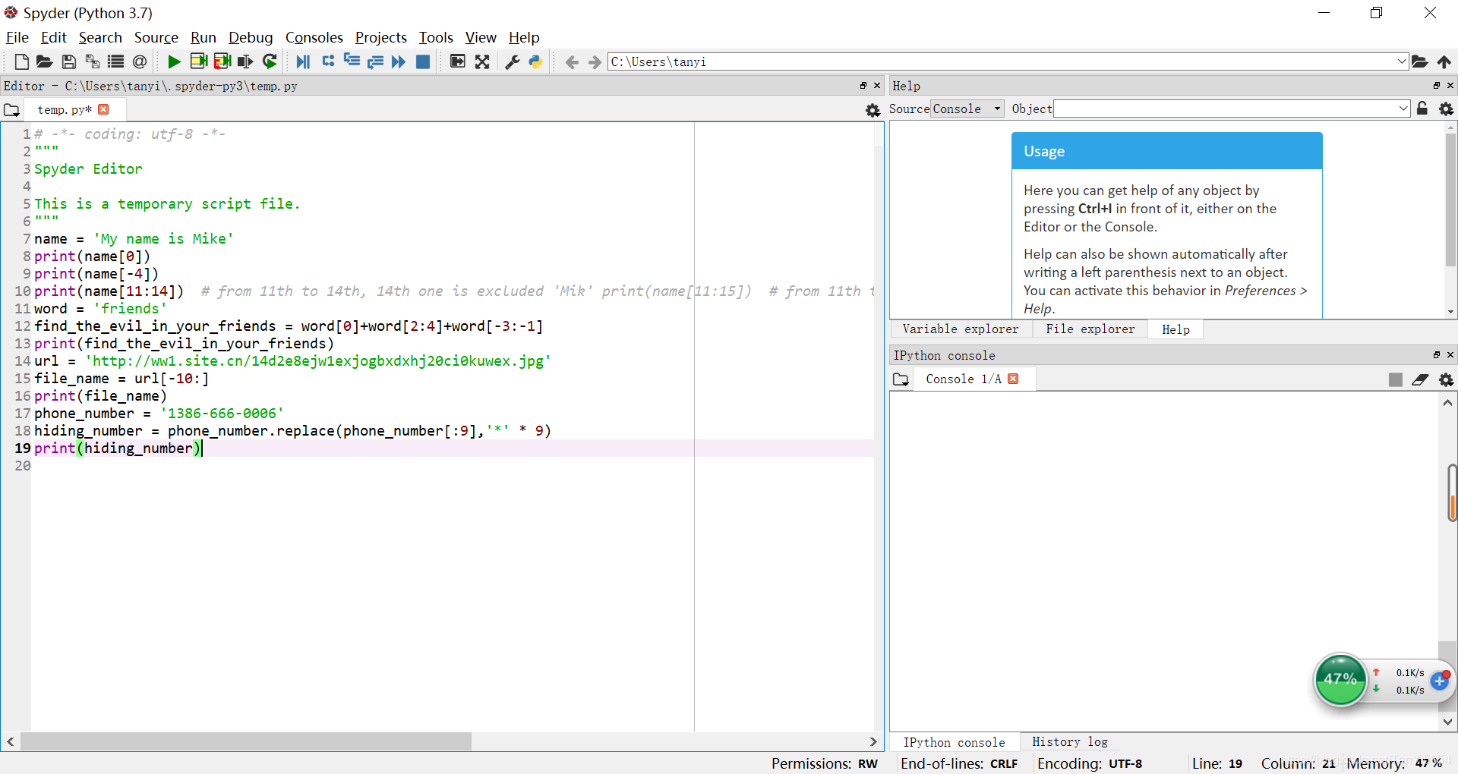1458x774 pixels.
Task: Click the debug step-over icon
Action: click(x=328, y=61)
